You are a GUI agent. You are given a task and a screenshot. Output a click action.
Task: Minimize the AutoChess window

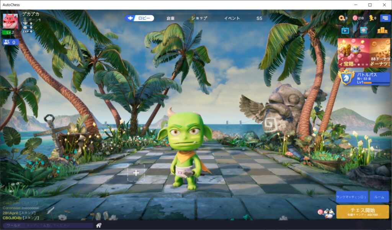click(356, 5)
